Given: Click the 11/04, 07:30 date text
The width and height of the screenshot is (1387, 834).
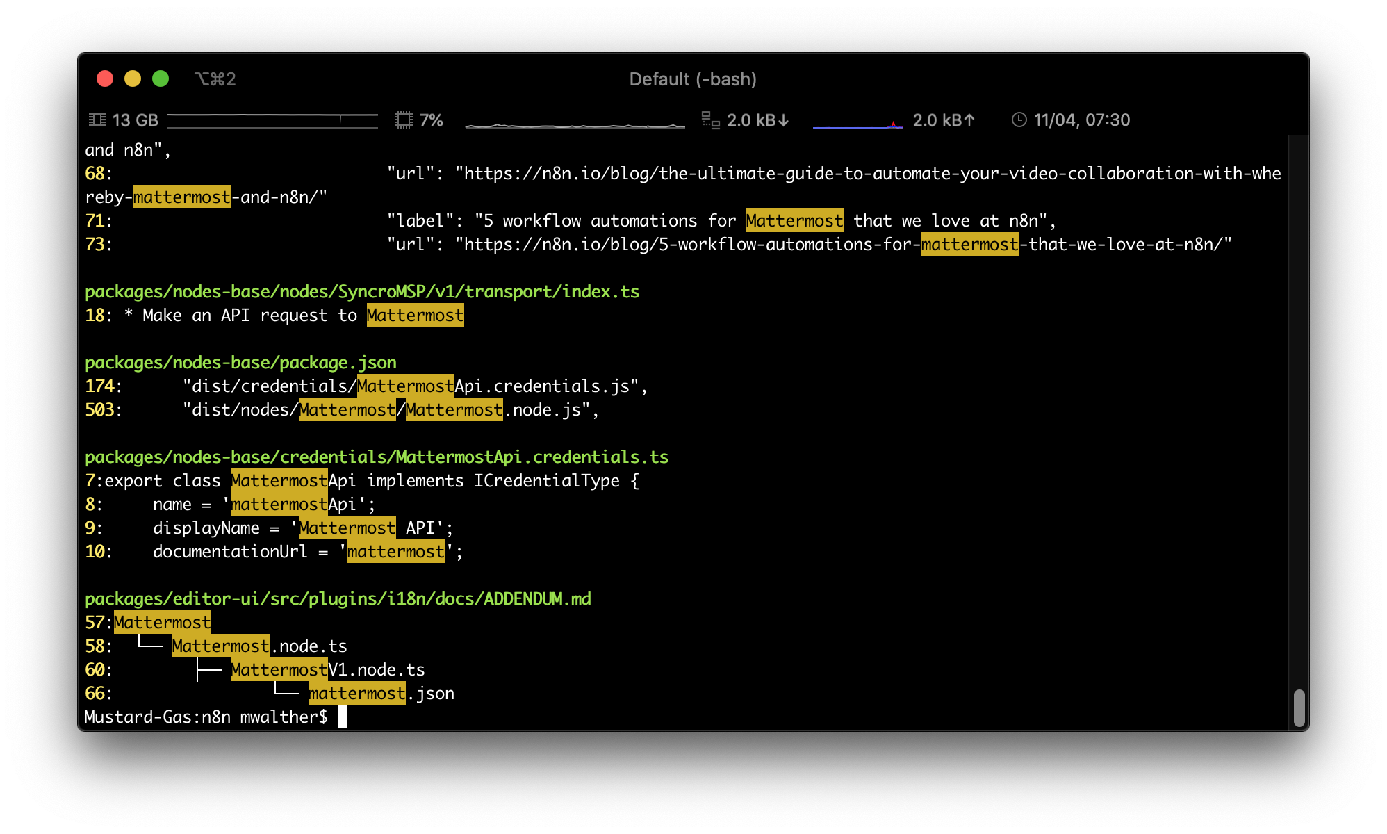Looking at the screenshot, I should [x=1081, y=120].
